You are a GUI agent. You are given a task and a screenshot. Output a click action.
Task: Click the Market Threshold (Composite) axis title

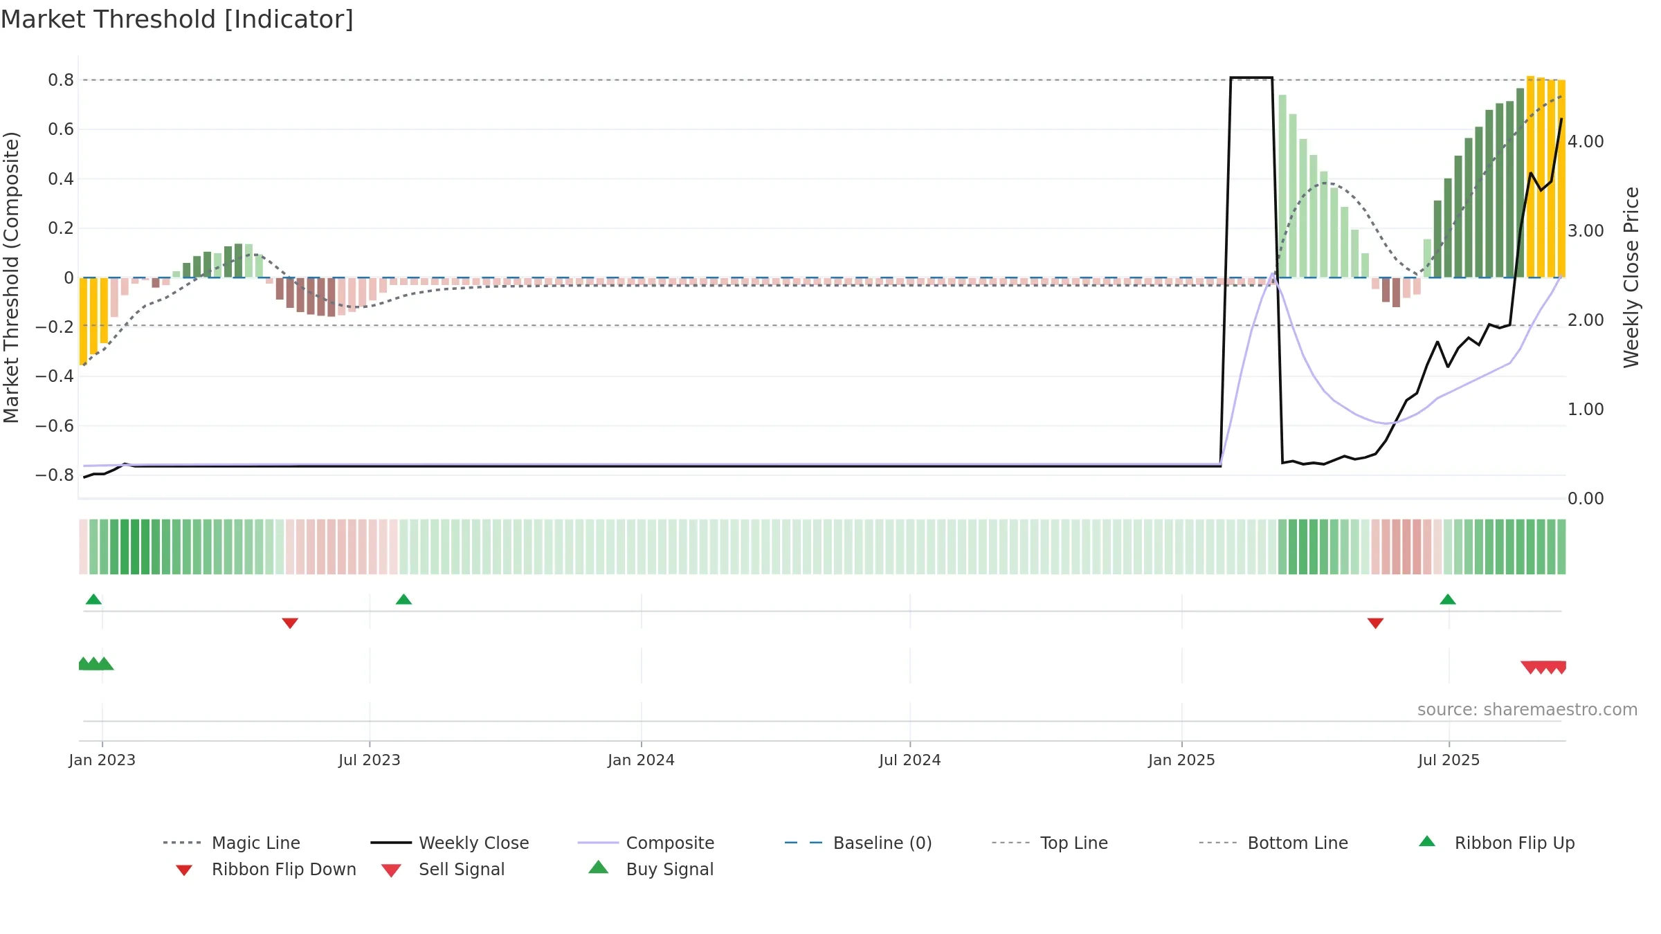pyautogui.click(x=11, y=277)
